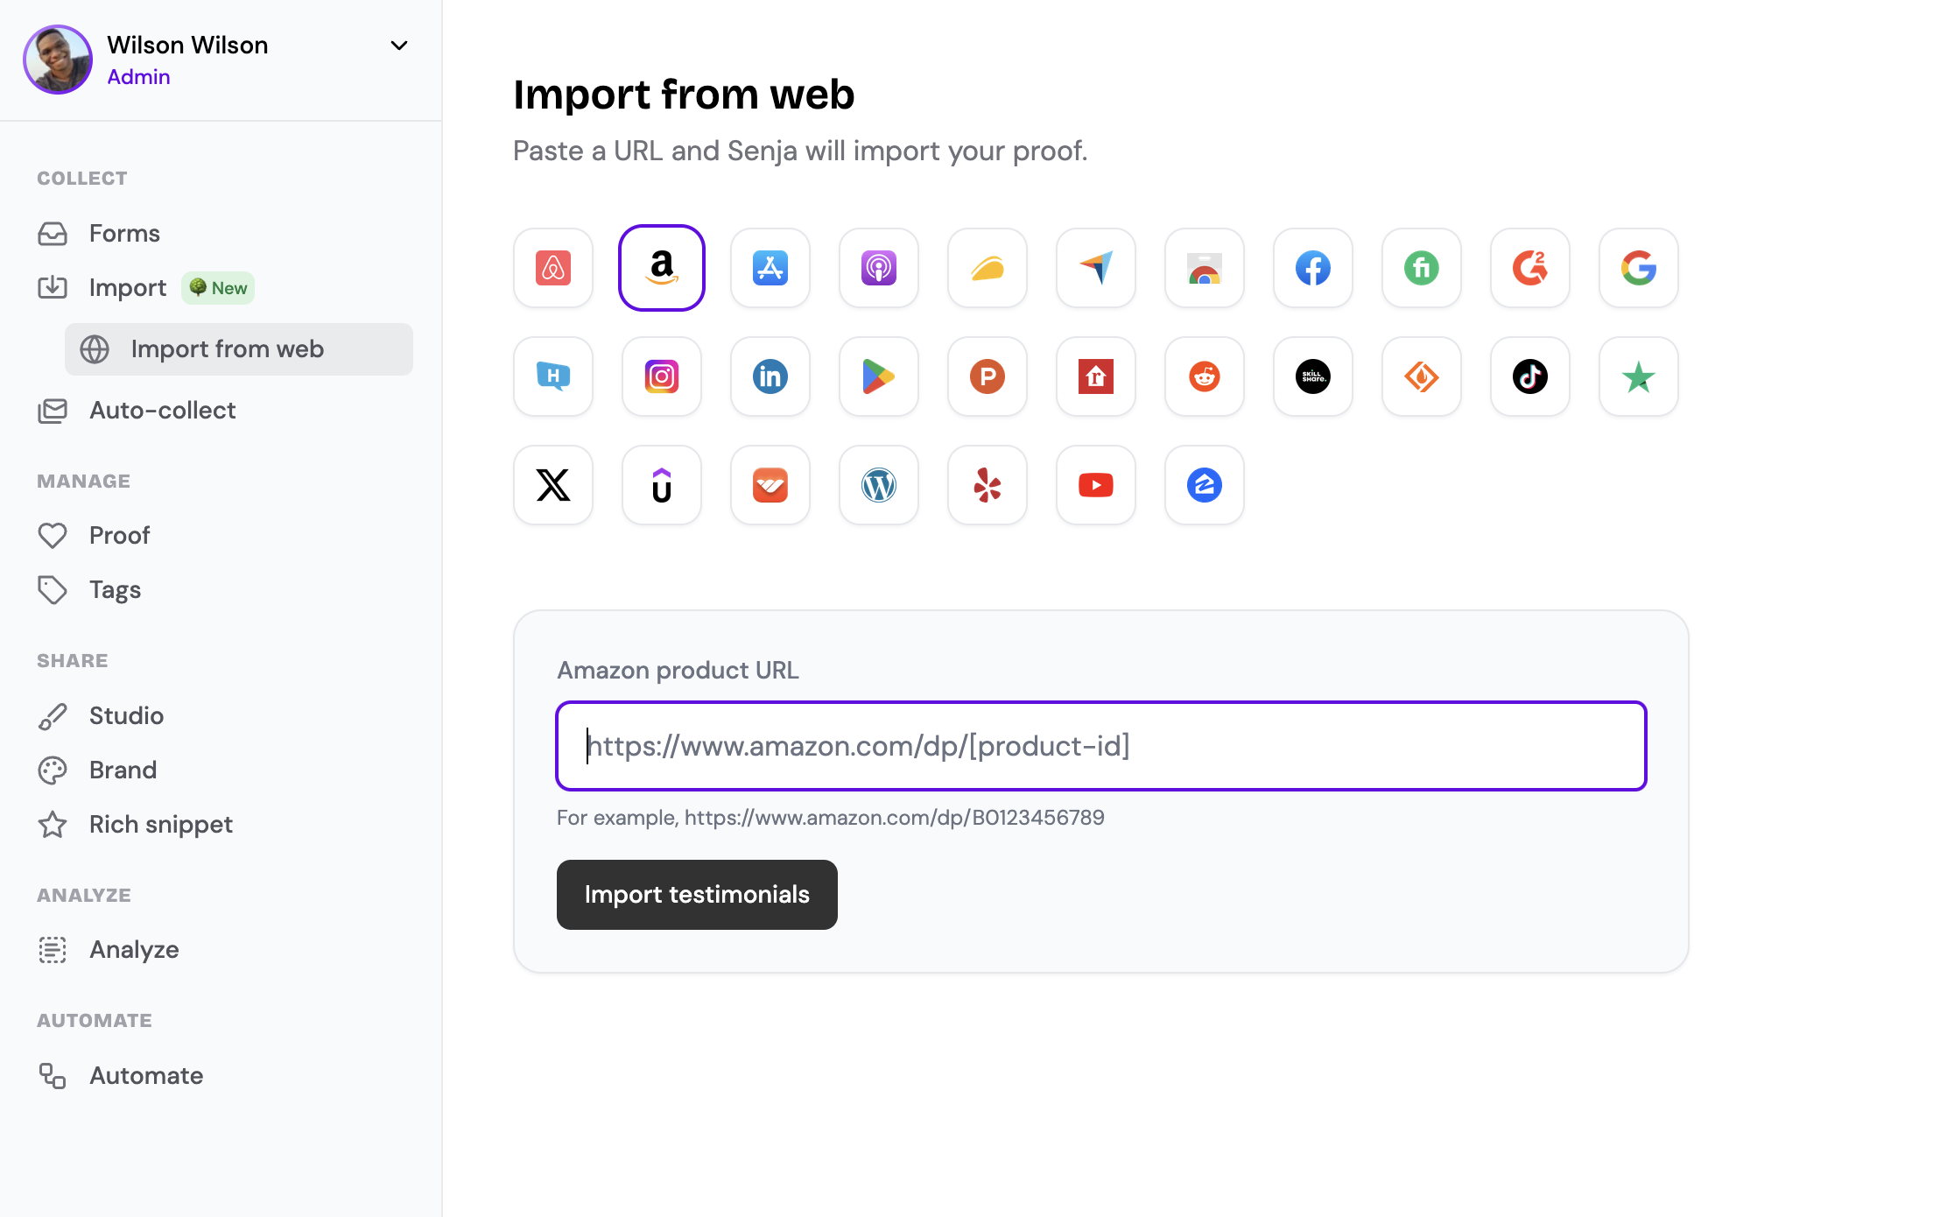The width and height of the screenshot is (1954, 1217).
Task: Select the Instagram import icon
Action: click(662, 376)
